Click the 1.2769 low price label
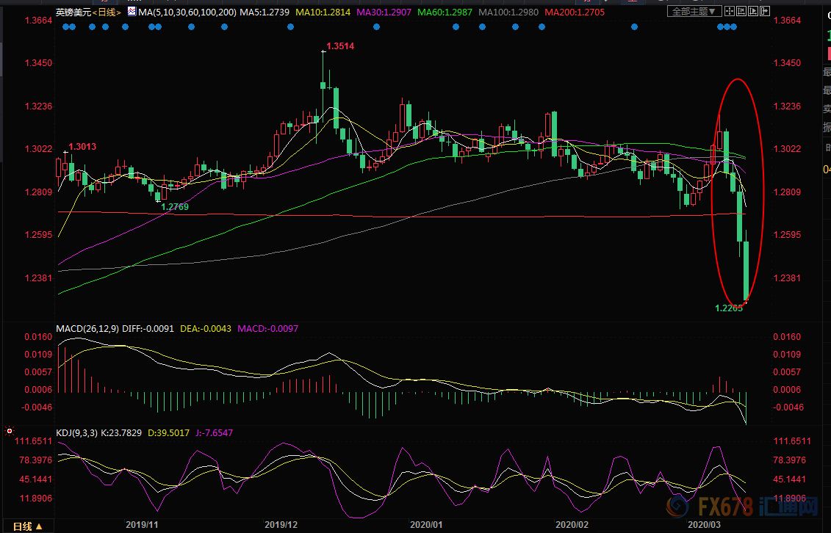The width and height of the screenshot is (831, 533). click(x=175, y=207)
